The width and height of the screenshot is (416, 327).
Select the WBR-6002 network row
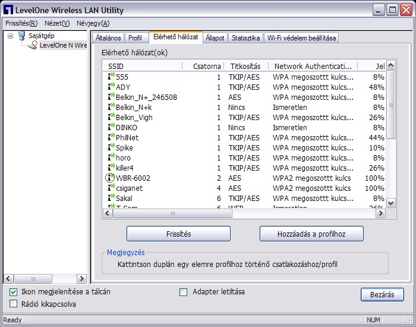244,178
